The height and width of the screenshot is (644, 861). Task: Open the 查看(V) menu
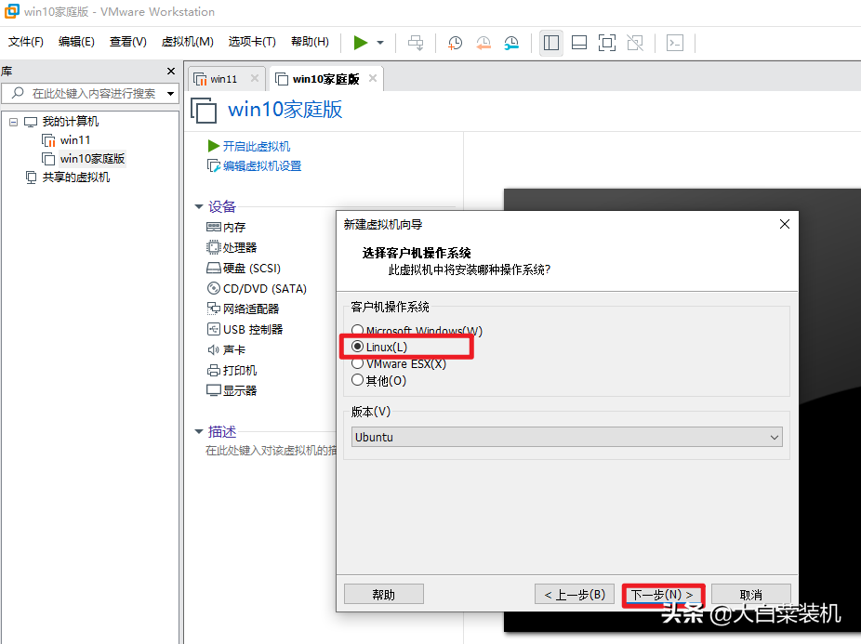click(128, 42)
